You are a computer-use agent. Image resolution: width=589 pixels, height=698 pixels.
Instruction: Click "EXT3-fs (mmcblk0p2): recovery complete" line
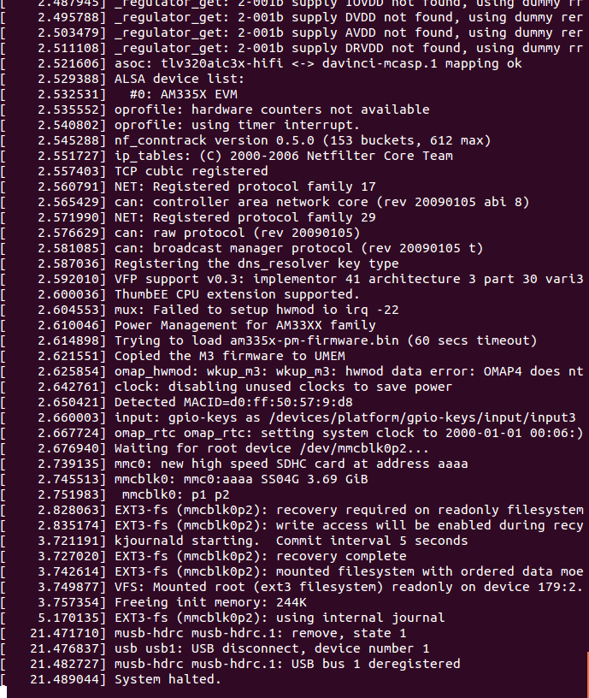[x=260, y=556]
